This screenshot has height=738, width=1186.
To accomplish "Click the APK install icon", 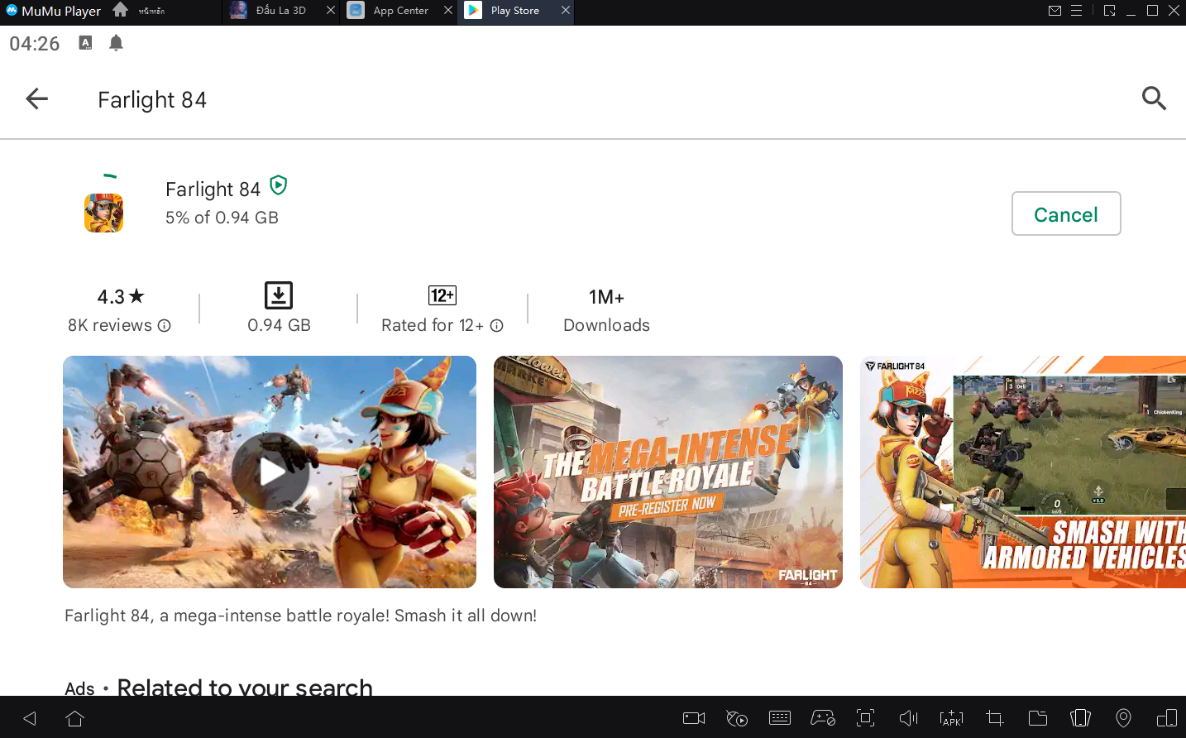I will pos(951,718).
